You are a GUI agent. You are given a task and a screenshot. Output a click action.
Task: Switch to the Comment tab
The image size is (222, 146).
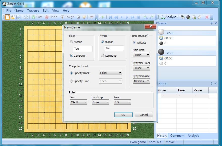click(177, 136)
